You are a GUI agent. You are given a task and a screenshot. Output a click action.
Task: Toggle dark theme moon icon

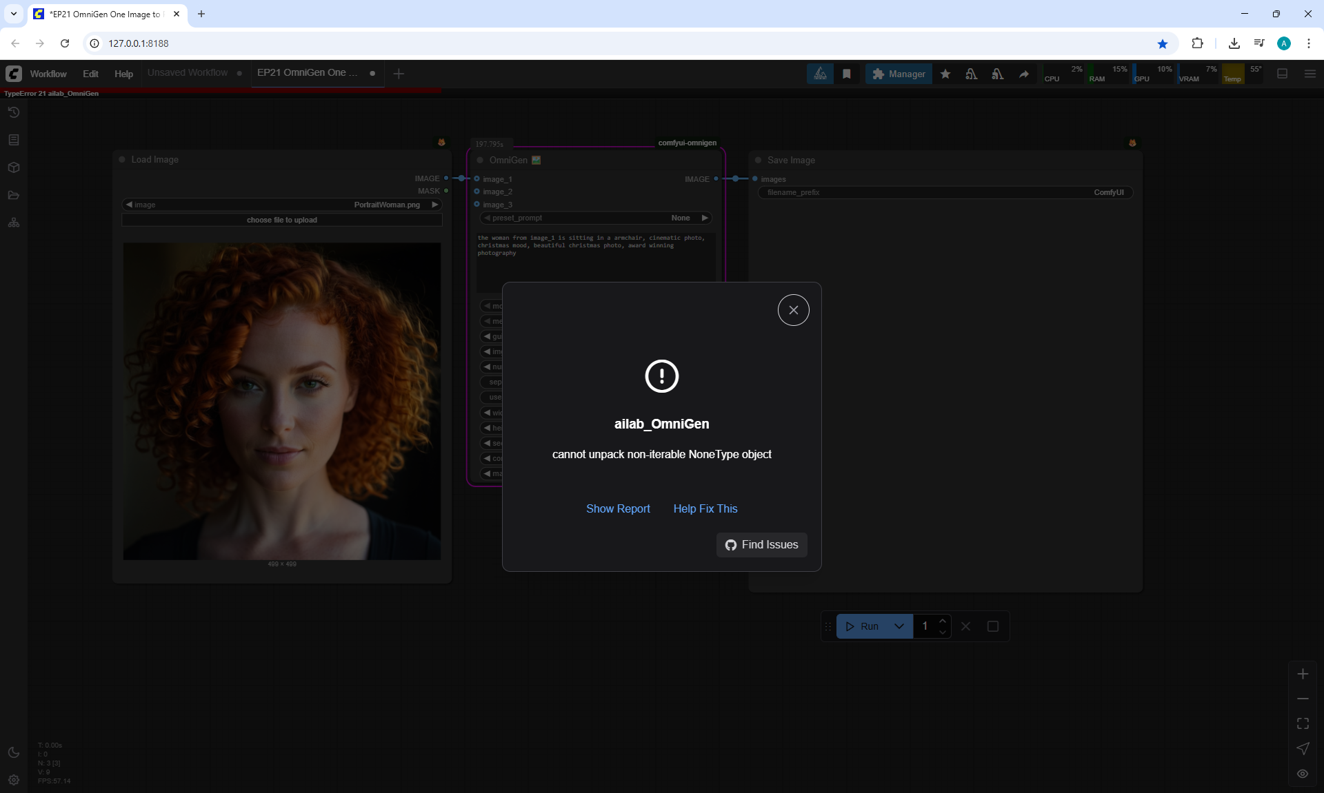coord(14,752)
